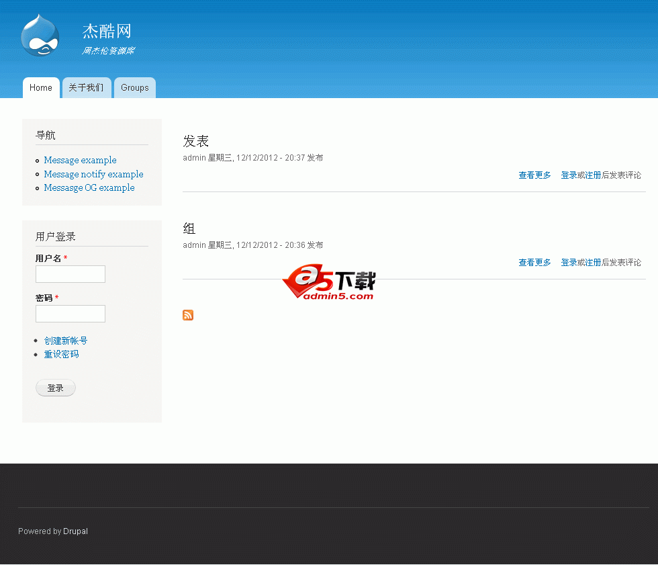The height and width of the screenshot is (565, 658).
Task: Click the Drupal droplet logo
Action: [x=40, y=35]
